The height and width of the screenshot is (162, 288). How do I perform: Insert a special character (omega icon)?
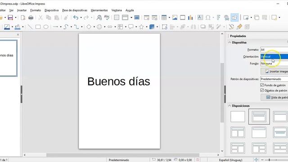pyautogui.click(x=208, y=18)
